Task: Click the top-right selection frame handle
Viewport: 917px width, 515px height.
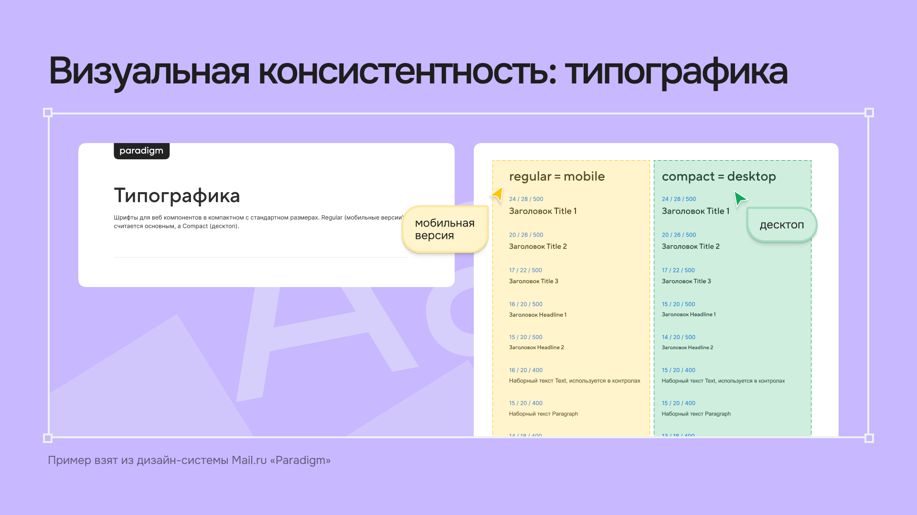Action: (x=868, y=112)
